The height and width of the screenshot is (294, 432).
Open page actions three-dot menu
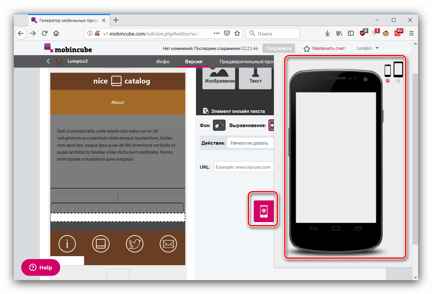click(x=217, y=33)
